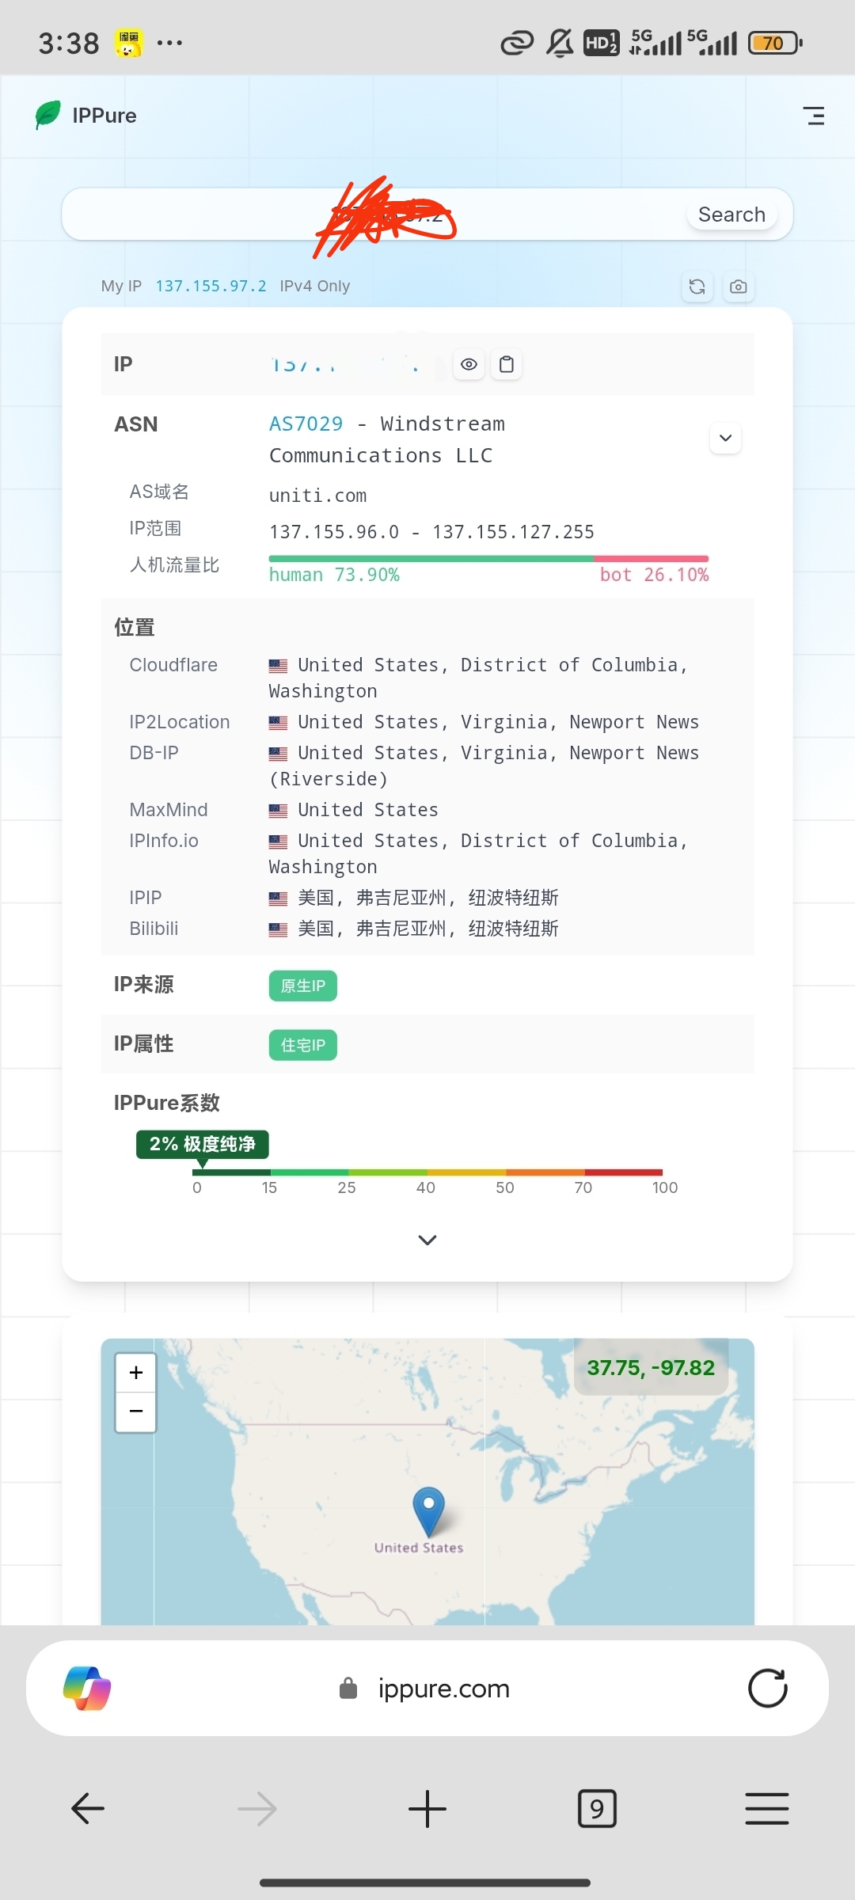This screenshot has width=855, height=1900.
Task: Click the IP2Location row label
Action: 180,722
